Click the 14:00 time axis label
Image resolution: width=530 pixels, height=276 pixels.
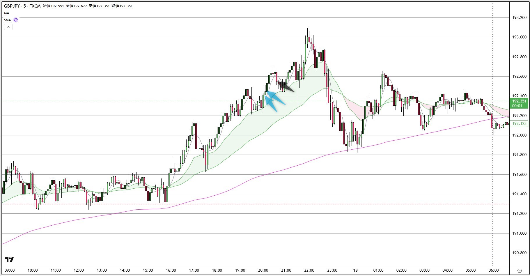click(x=125, y=270)
